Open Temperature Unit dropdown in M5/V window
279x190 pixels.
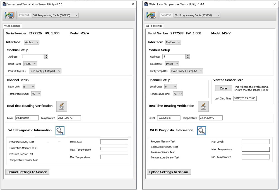[x=178, y=94]
